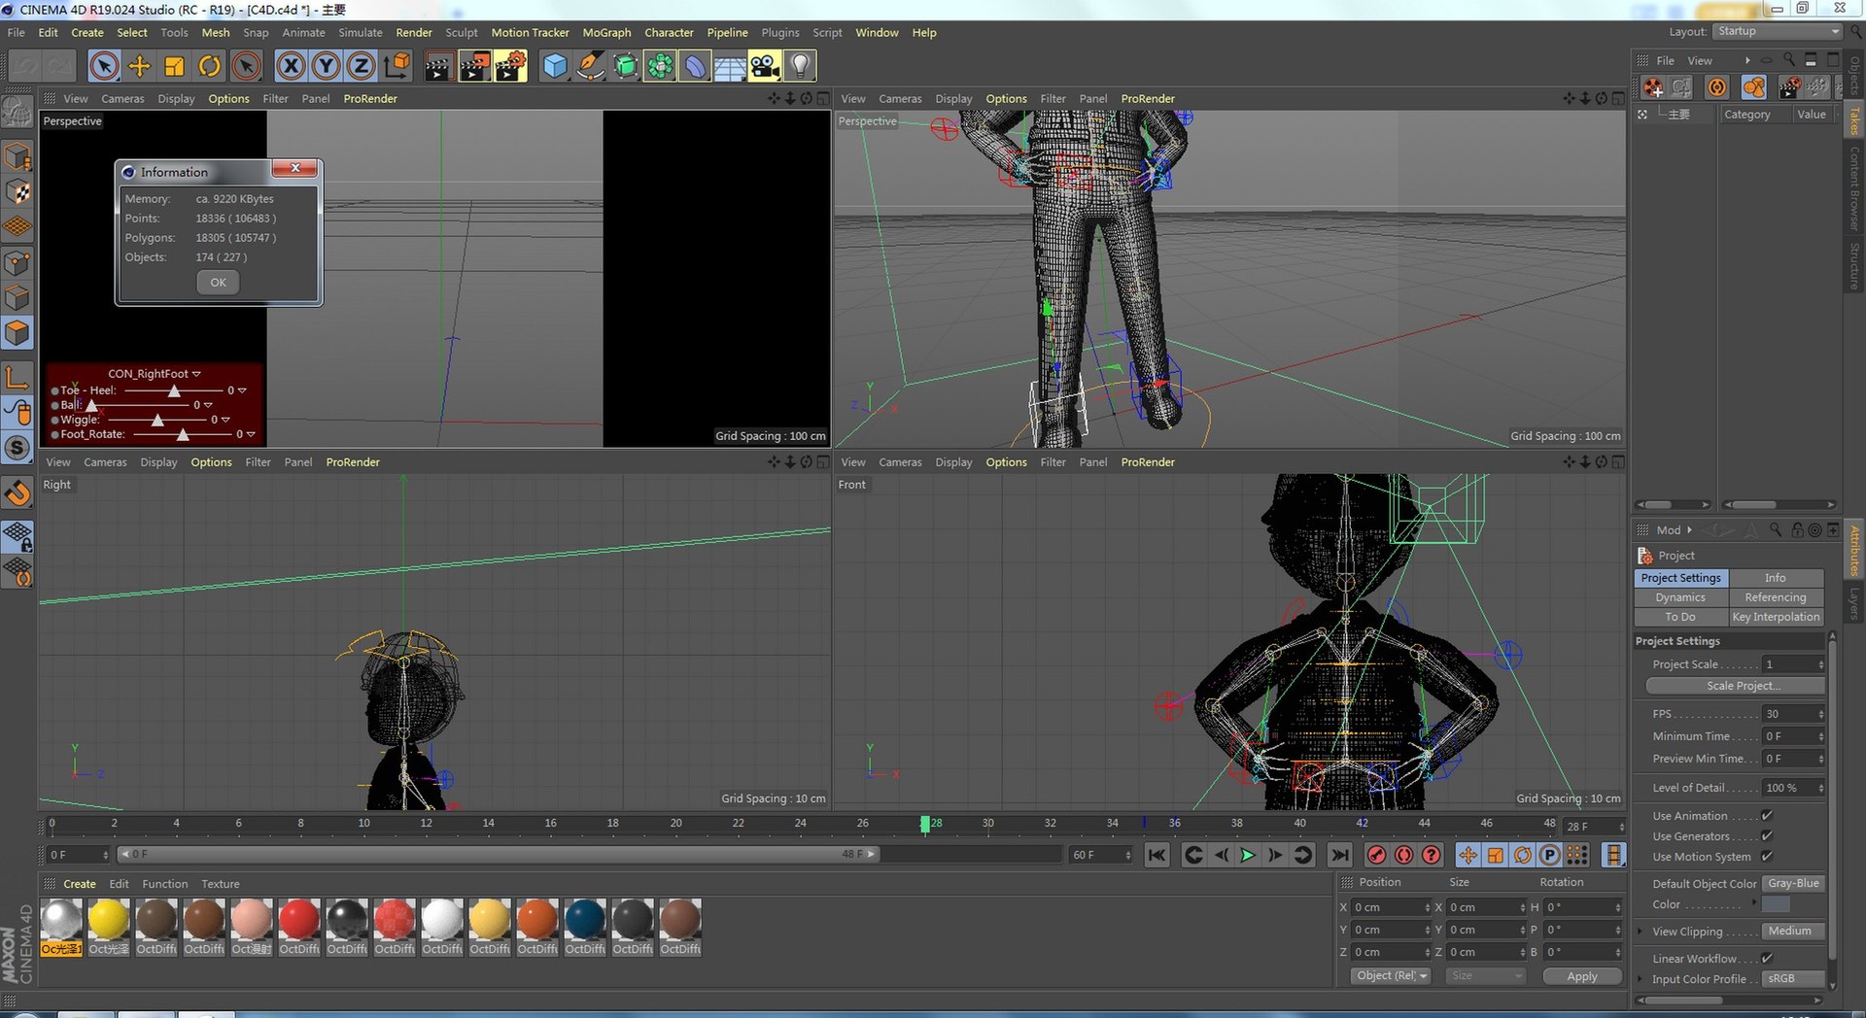1866x1018 pixels.
Task: Open Edit Render Settings icon
Action: 510,66
